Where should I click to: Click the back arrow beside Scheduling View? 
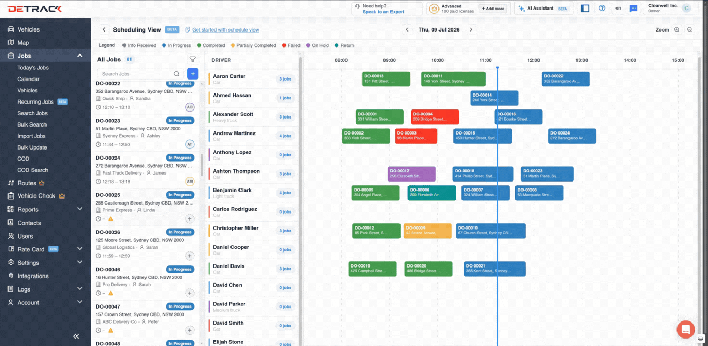pyautogui.click(x=104, y=30)
